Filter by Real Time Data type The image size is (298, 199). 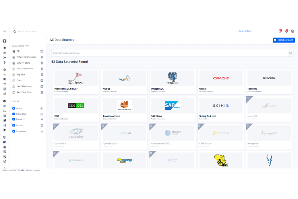28,92
